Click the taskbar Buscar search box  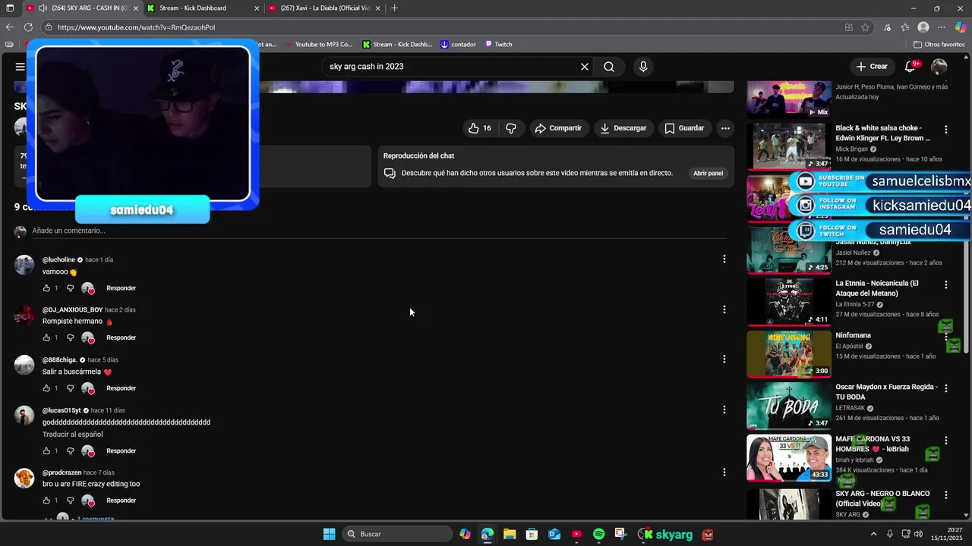pos(396,535)
